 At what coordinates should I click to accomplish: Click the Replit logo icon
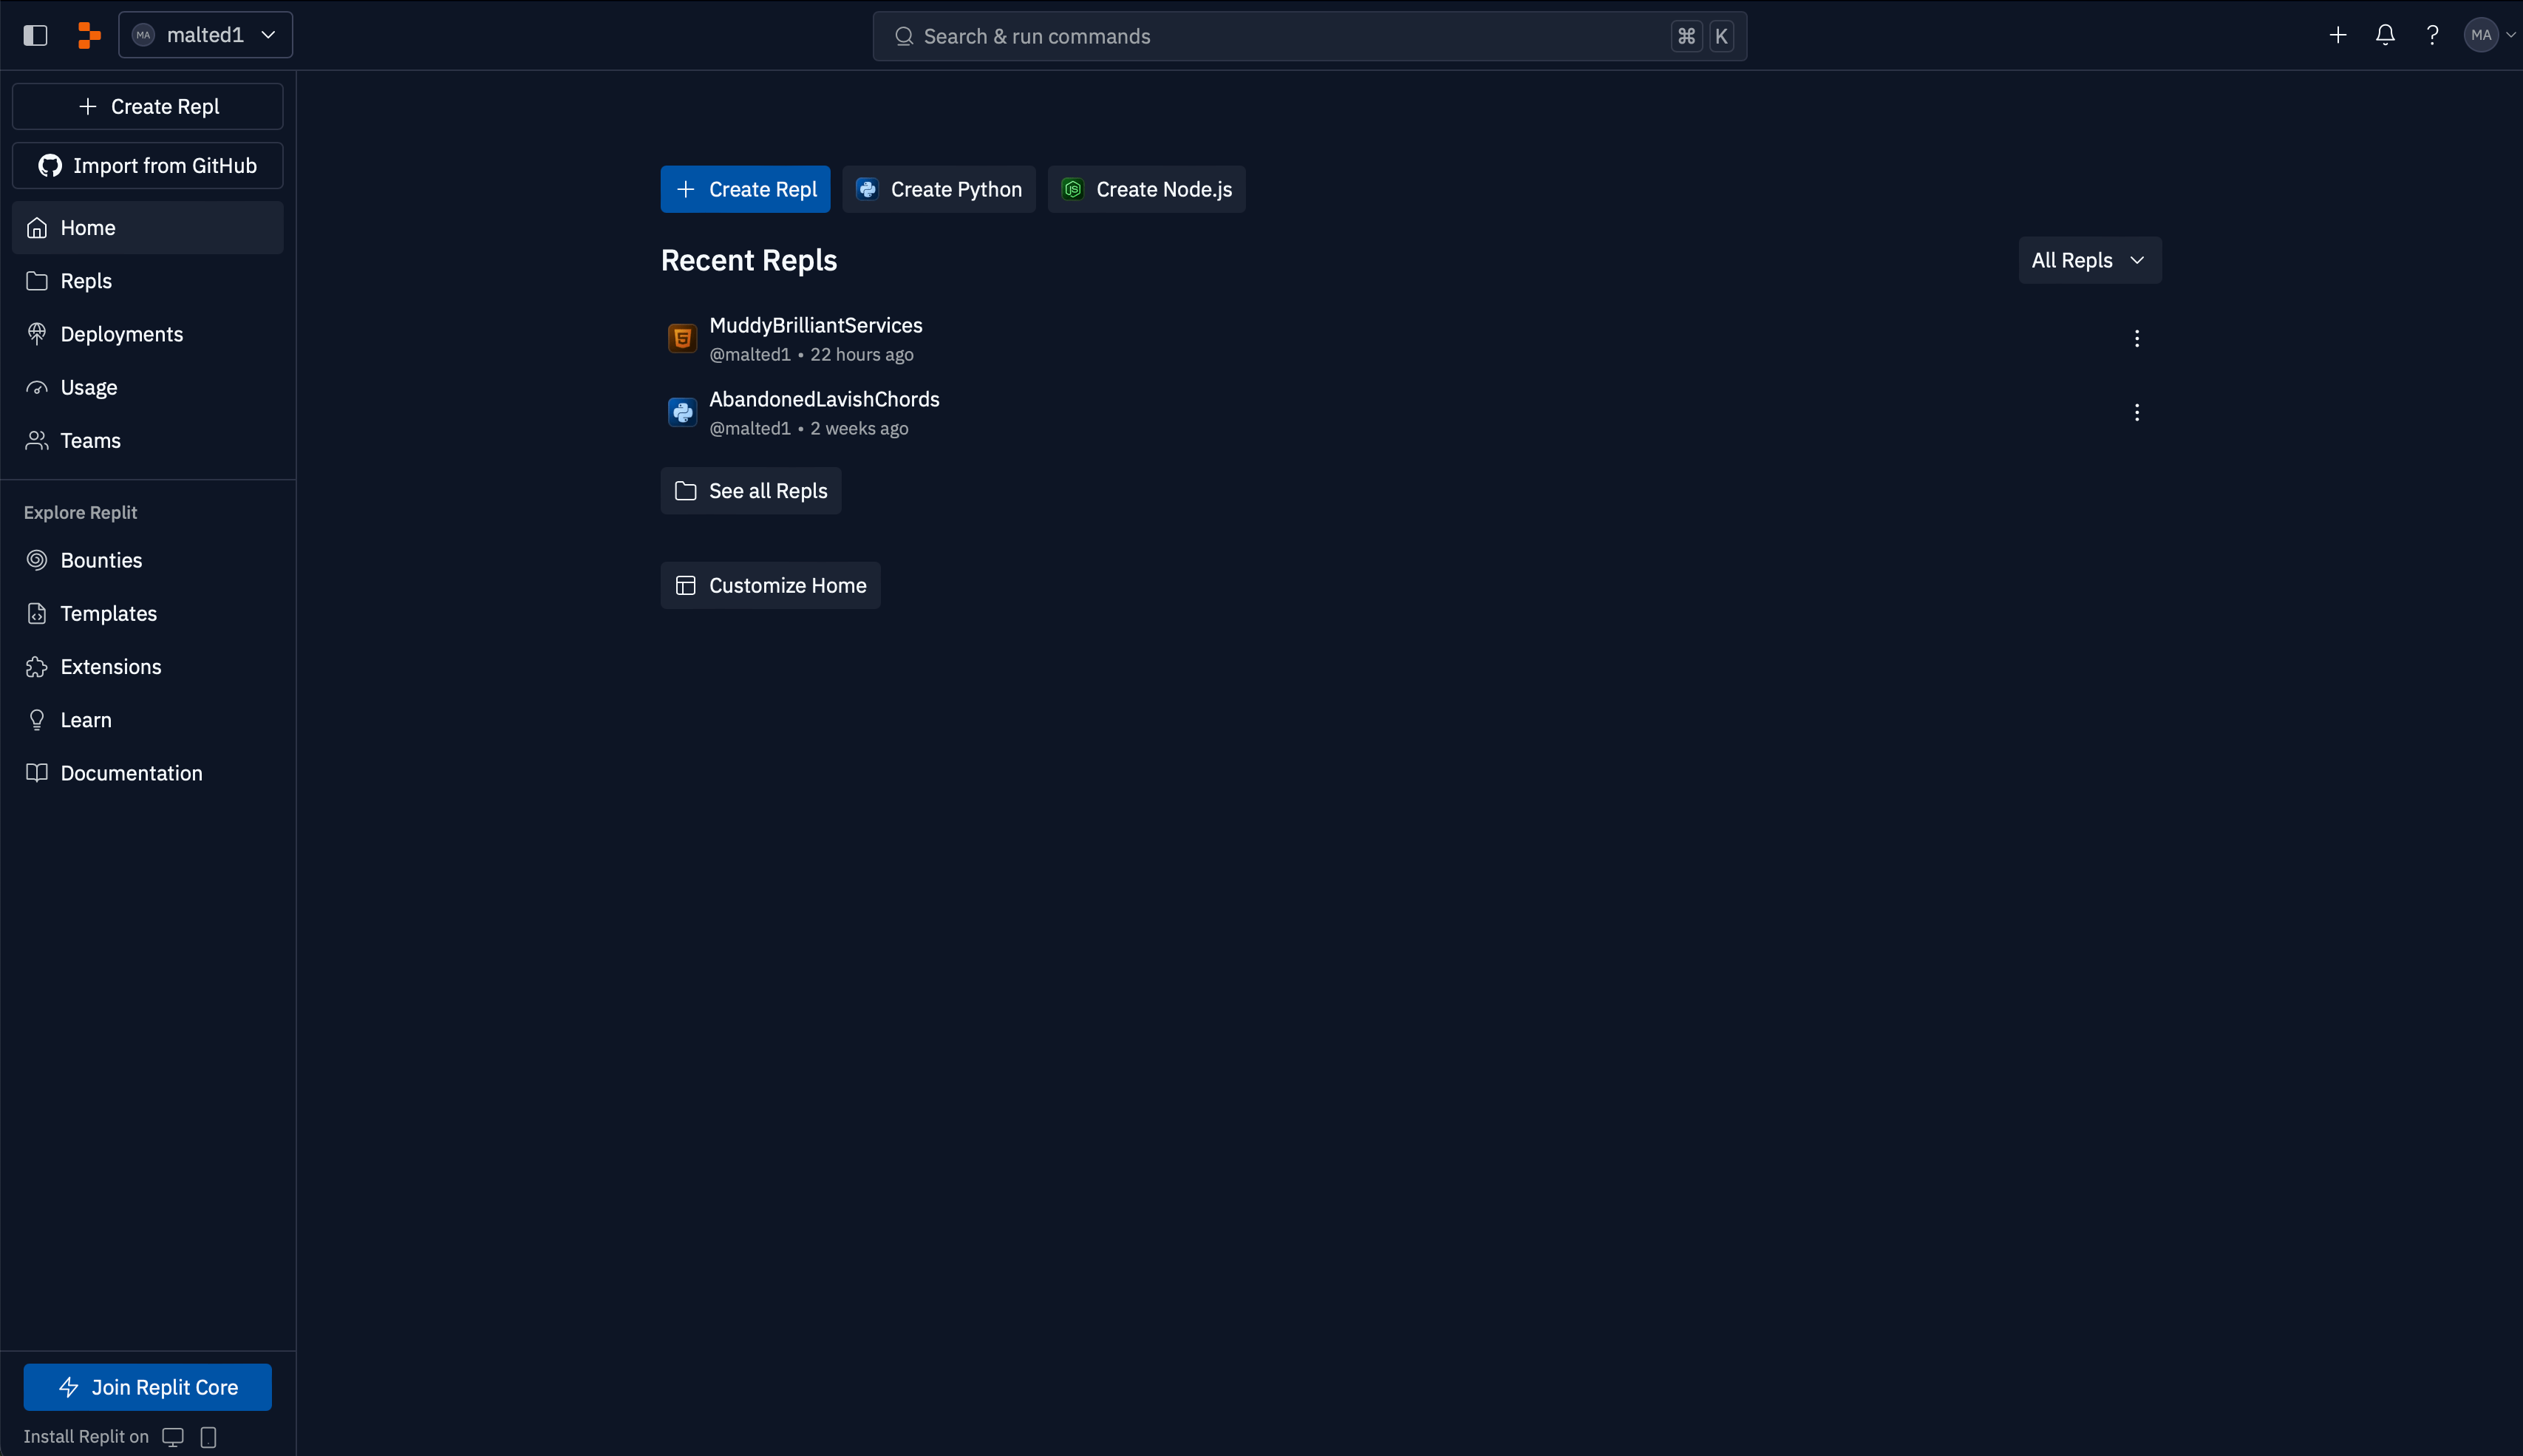(90, 35)
